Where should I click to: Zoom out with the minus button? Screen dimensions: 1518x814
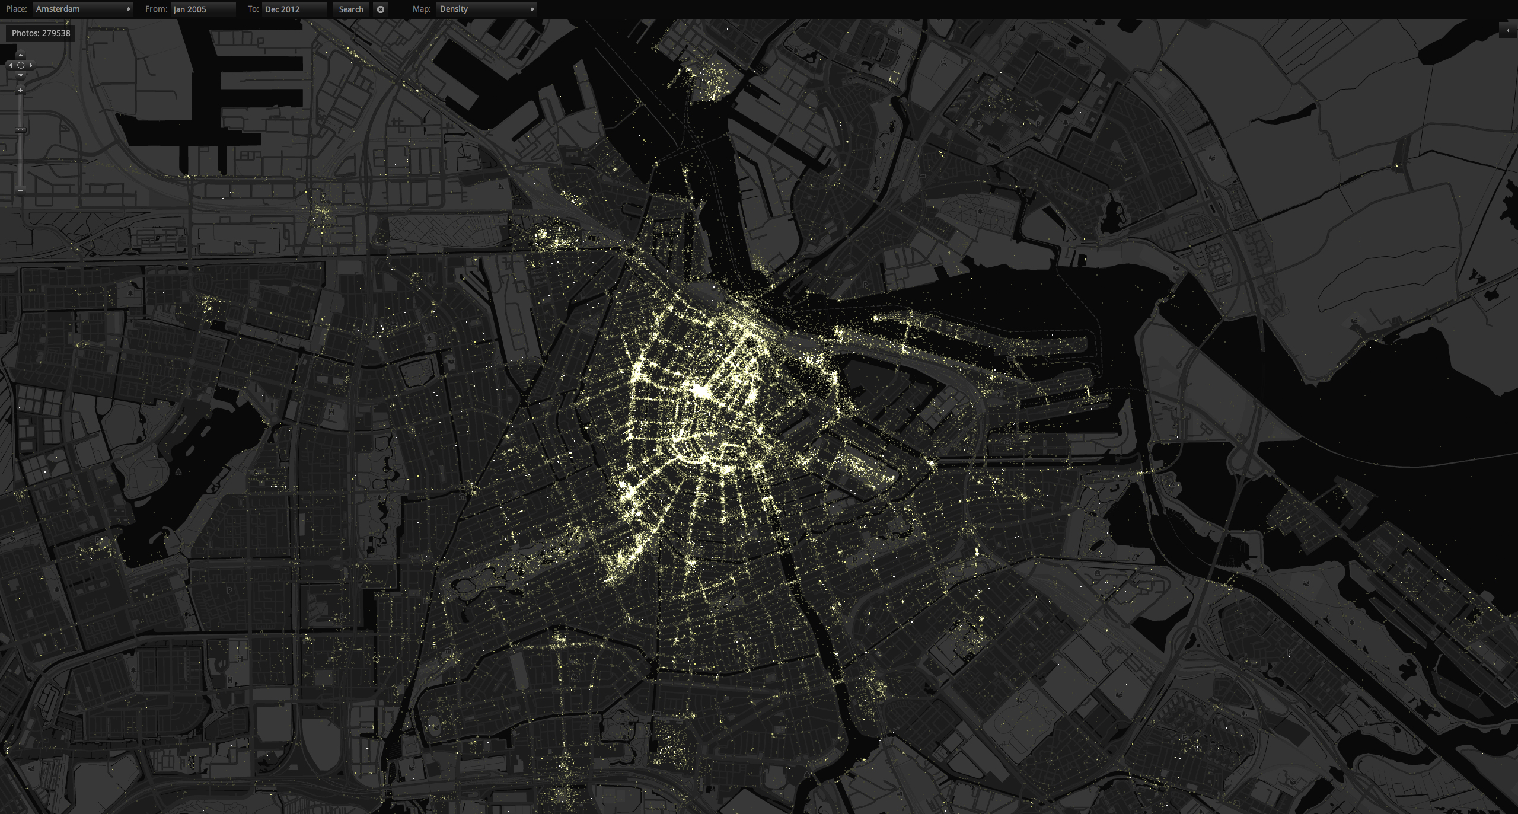click(21, 190)
